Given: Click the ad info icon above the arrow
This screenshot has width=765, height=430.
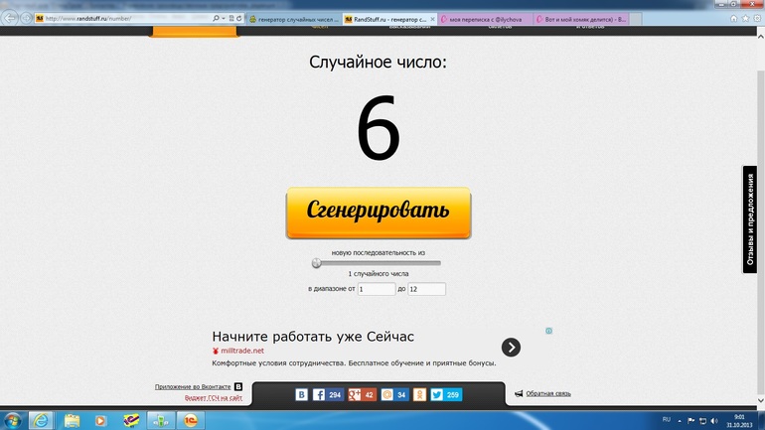Looking at the screenshot, I should point(548,331).
